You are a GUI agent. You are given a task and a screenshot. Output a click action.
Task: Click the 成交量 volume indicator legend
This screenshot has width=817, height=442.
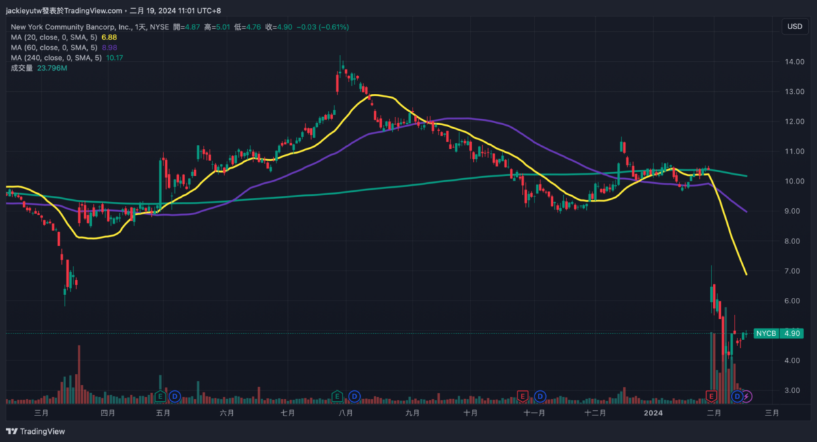coord(22,68)
